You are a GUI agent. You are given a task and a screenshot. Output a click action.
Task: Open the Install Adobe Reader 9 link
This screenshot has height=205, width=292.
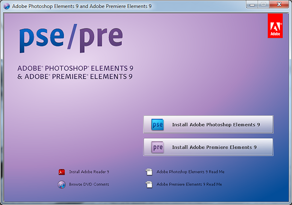point(89,172)
